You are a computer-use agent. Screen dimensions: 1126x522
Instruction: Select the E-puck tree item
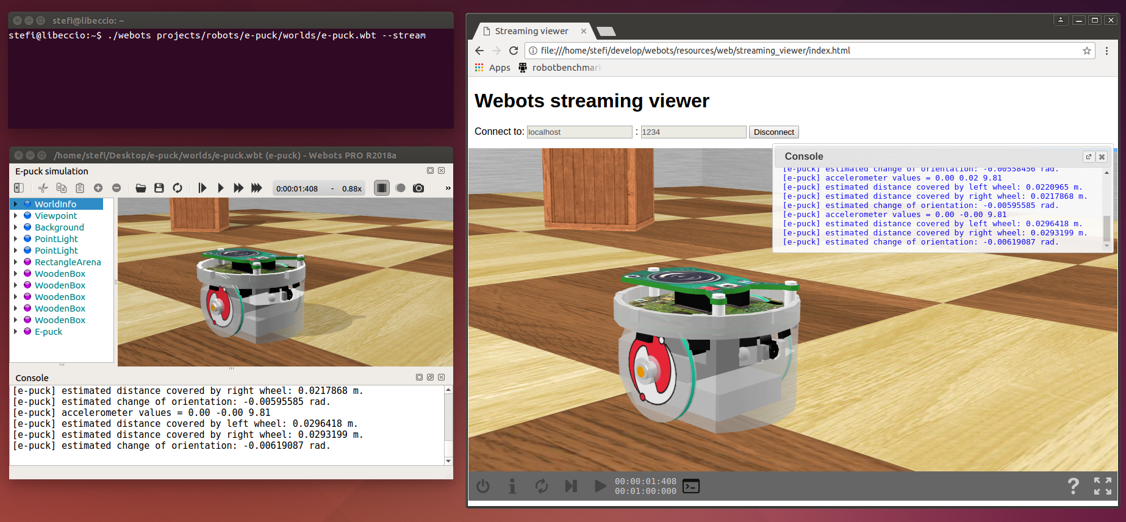[x=48, y=331]
